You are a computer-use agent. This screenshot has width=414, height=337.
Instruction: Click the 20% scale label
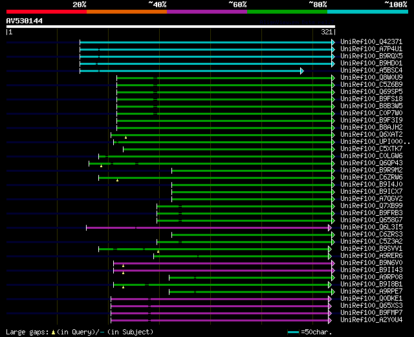(80, 5)
